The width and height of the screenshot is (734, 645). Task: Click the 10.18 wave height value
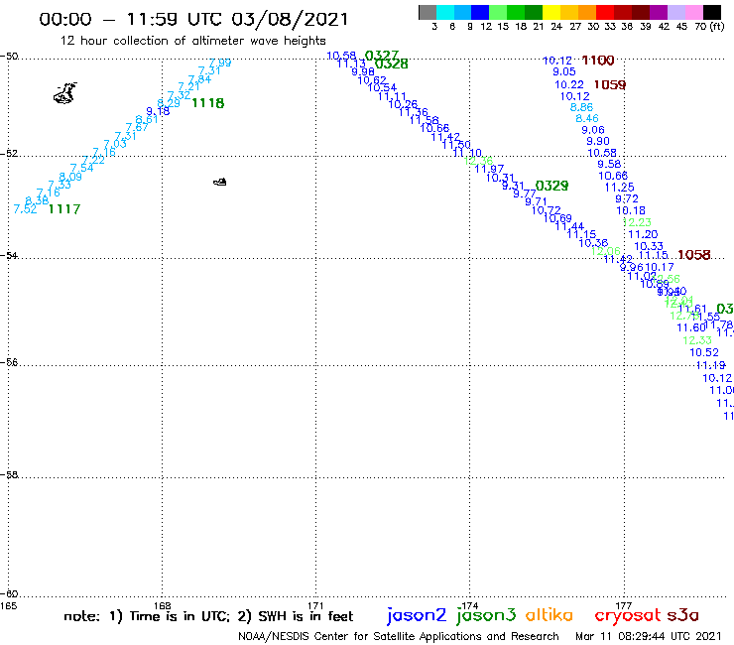631,210
